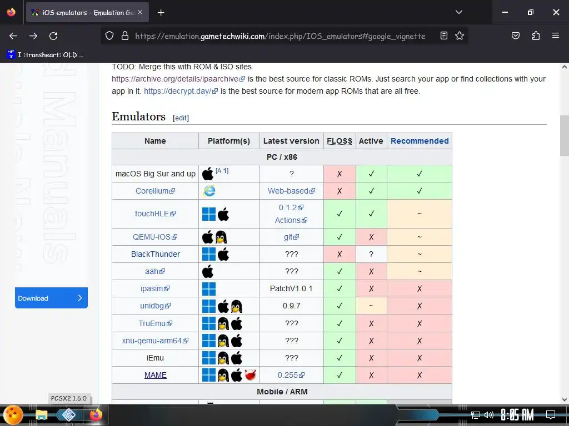This screenshot has height=426, width=569.
Task: Click the Linux penguin icon in unidbg row
Action: coord(237,306)
